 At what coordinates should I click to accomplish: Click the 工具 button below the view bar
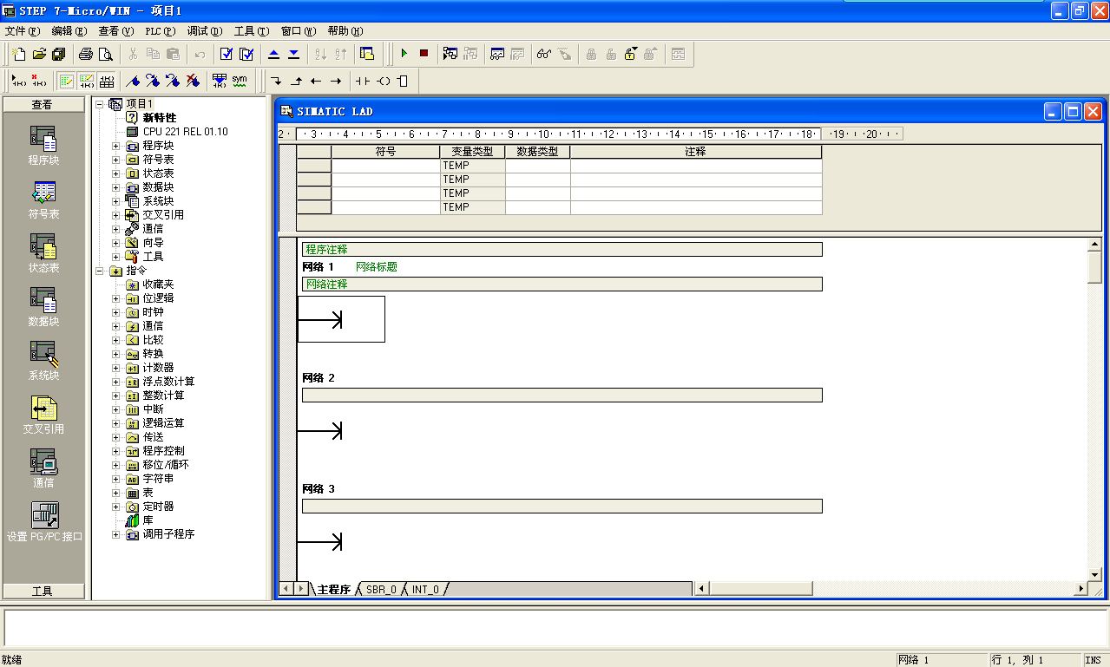pyautogui.click(x=43, y=591)
